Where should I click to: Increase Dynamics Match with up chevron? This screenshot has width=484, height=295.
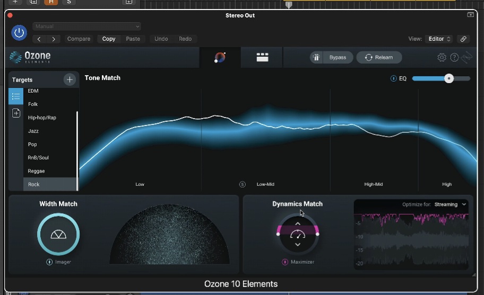click(298, 224)
